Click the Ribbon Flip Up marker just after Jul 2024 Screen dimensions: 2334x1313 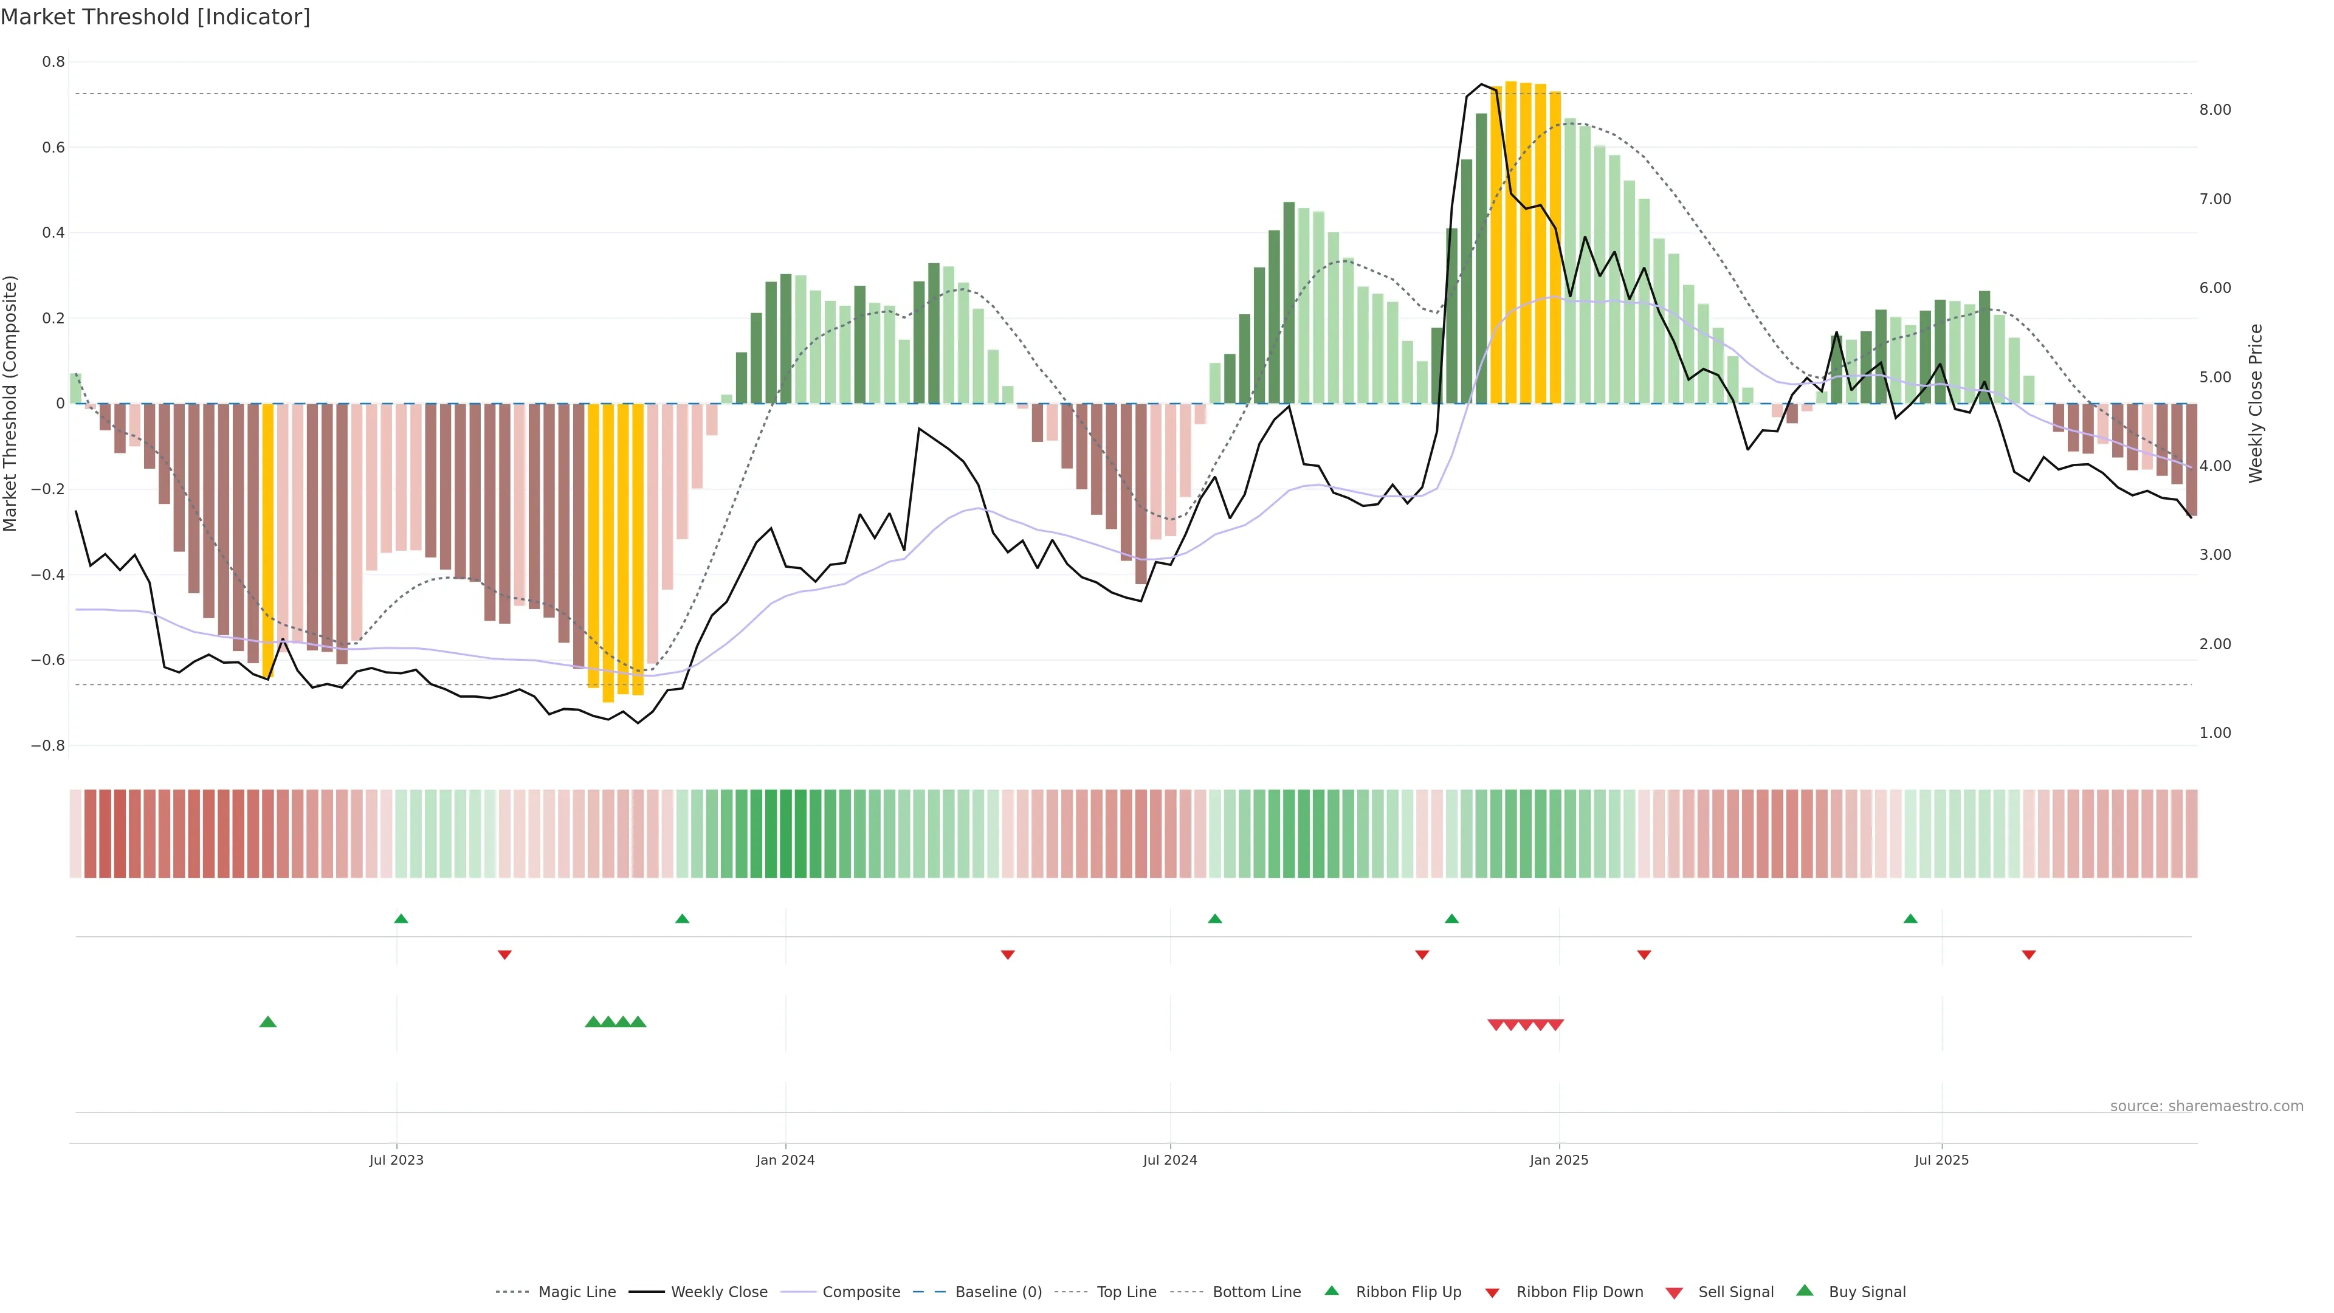click(x=1215, y=919)
